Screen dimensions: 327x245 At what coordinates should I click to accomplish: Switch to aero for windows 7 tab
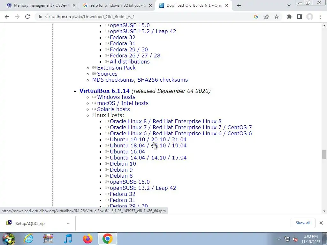(117, 6)
